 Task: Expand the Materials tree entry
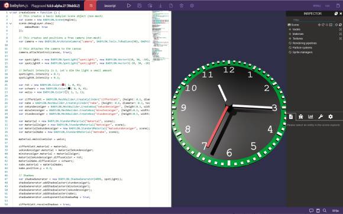click(x=290, y=34)
